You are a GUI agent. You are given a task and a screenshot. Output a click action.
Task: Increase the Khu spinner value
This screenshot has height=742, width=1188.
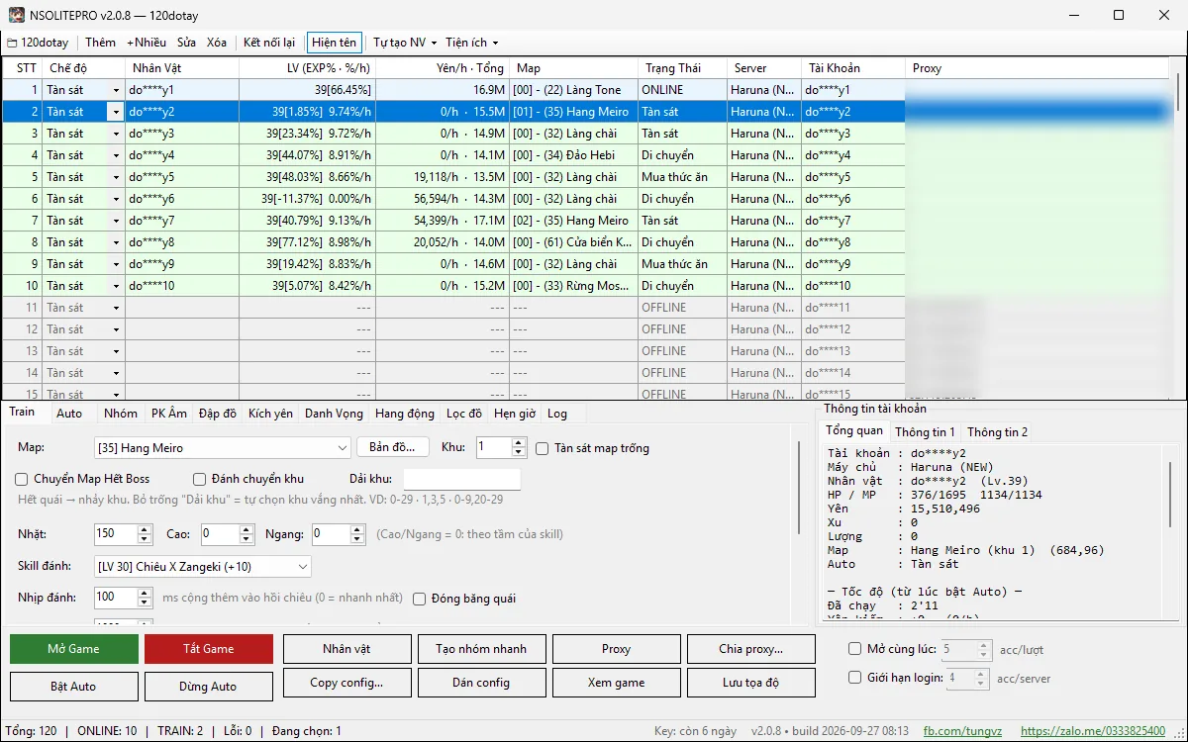(519, 443)
